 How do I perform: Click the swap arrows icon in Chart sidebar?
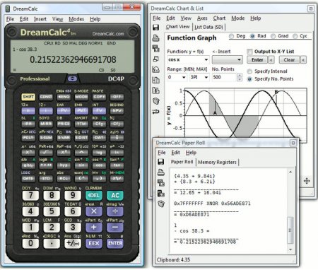(155, 112)
